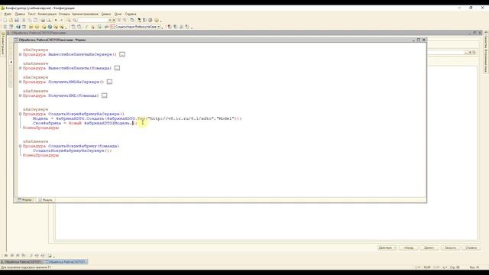Click the Справка button at bottom
Image resolution: width=489 pixels, height=275 pixels.
point(471,247)
